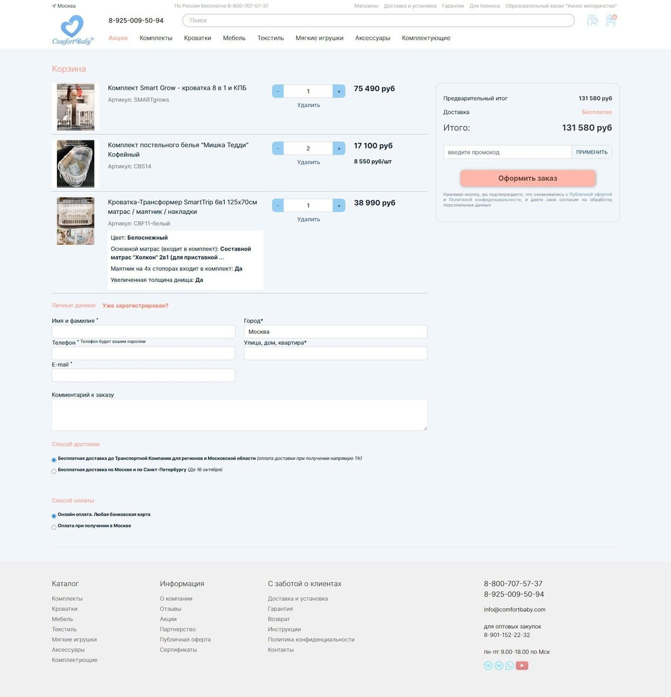Click the E-mail input field
This screenshot has height=697, width=671.
[143, 376]
